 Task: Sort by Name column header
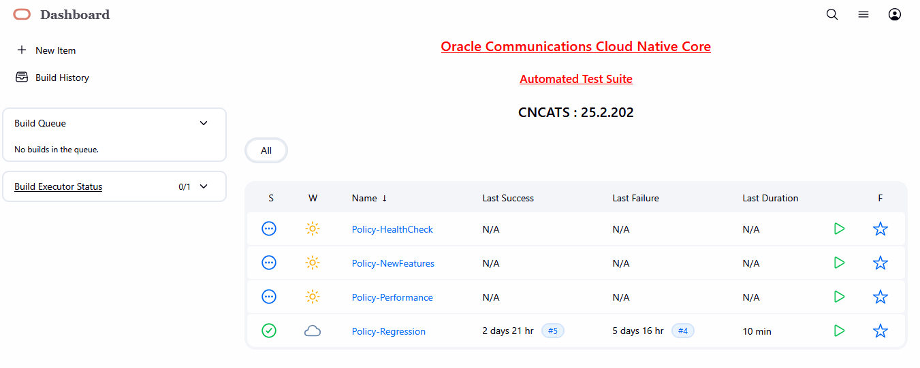click(x=369, y=198)
